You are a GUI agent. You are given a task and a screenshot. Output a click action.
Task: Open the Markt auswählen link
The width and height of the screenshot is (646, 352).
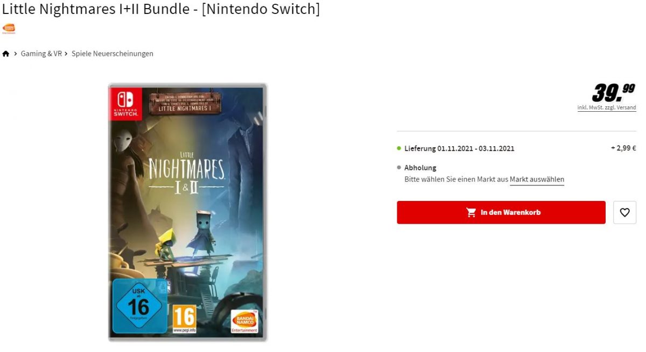pos(537,179)
